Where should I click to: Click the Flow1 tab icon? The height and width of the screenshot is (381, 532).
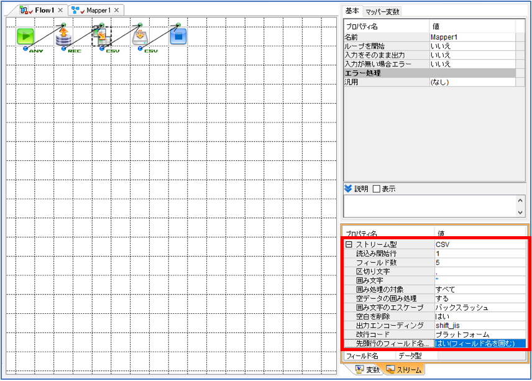click(24, 10)
